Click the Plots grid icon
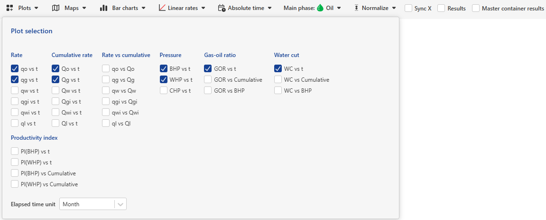 click(9, 8)
